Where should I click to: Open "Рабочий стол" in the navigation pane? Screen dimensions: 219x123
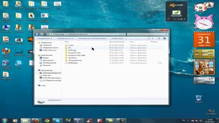(50, 50)
